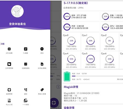Tap the 49% GPU usage ring
Viewport: 123px width, 109px height.
pyautogui.click(x=105, y=27)
